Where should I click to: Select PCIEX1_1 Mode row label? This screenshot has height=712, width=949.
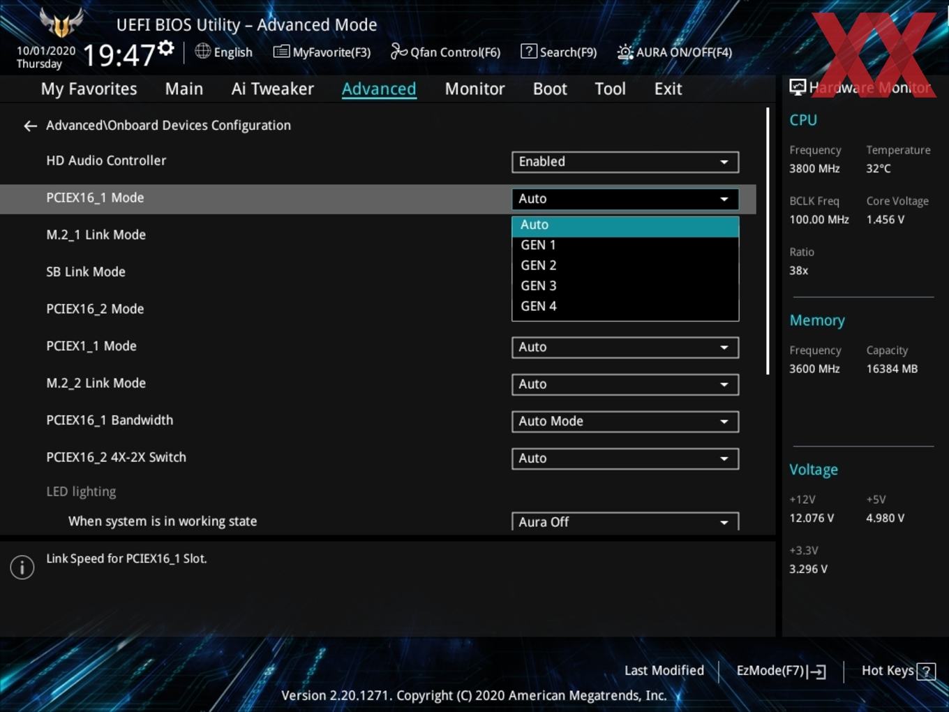(x=91, y=346)
